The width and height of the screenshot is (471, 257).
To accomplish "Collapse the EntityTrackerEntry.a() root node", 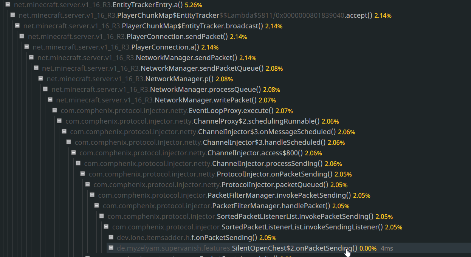I will coord(8,5).
